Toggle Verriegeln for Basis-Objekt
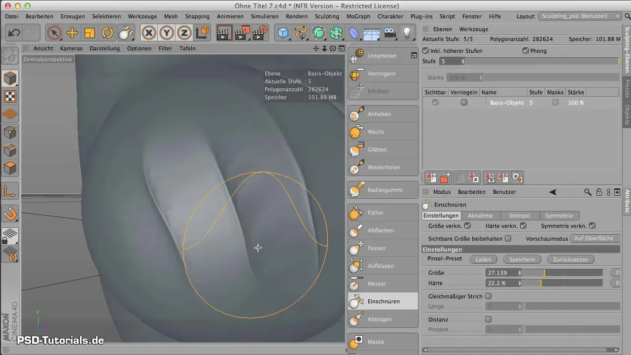The height and width of the screenshot is (355, 631). pyautogui.click(x=464, y=103)
